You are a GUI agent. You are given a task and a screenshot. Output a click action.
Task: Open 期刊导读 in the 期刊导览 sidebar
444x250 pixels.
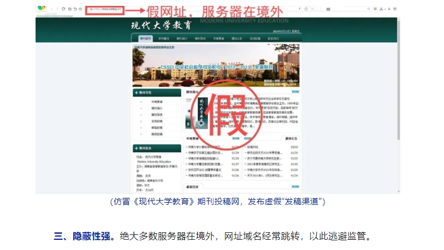[x=157, y=115]
